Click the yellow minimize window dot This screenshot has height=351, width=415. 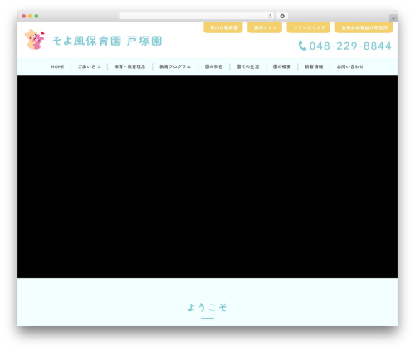pos(30,17)
